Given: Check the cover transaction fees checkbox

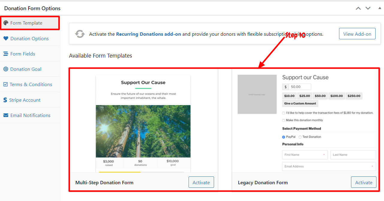Looking at the screenshot, I should 284,113.
